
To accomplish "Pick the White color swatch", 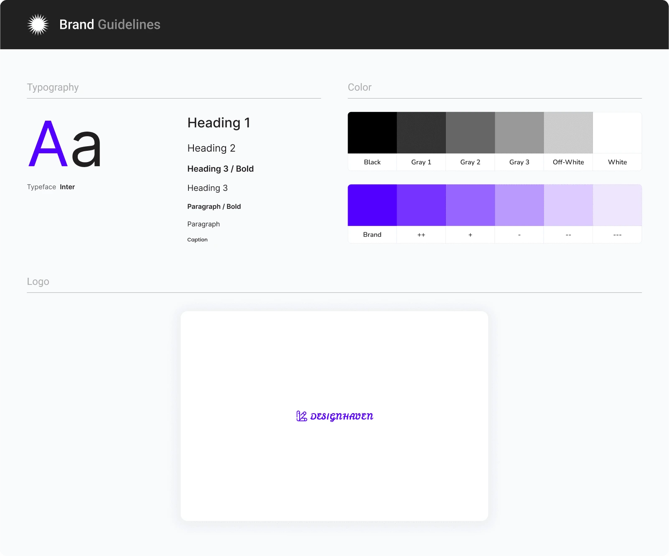I will 618,132.
